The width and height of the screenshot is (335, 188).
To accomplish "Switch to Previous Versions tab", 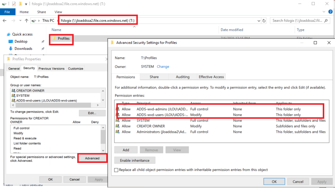I will coord(51,68).
